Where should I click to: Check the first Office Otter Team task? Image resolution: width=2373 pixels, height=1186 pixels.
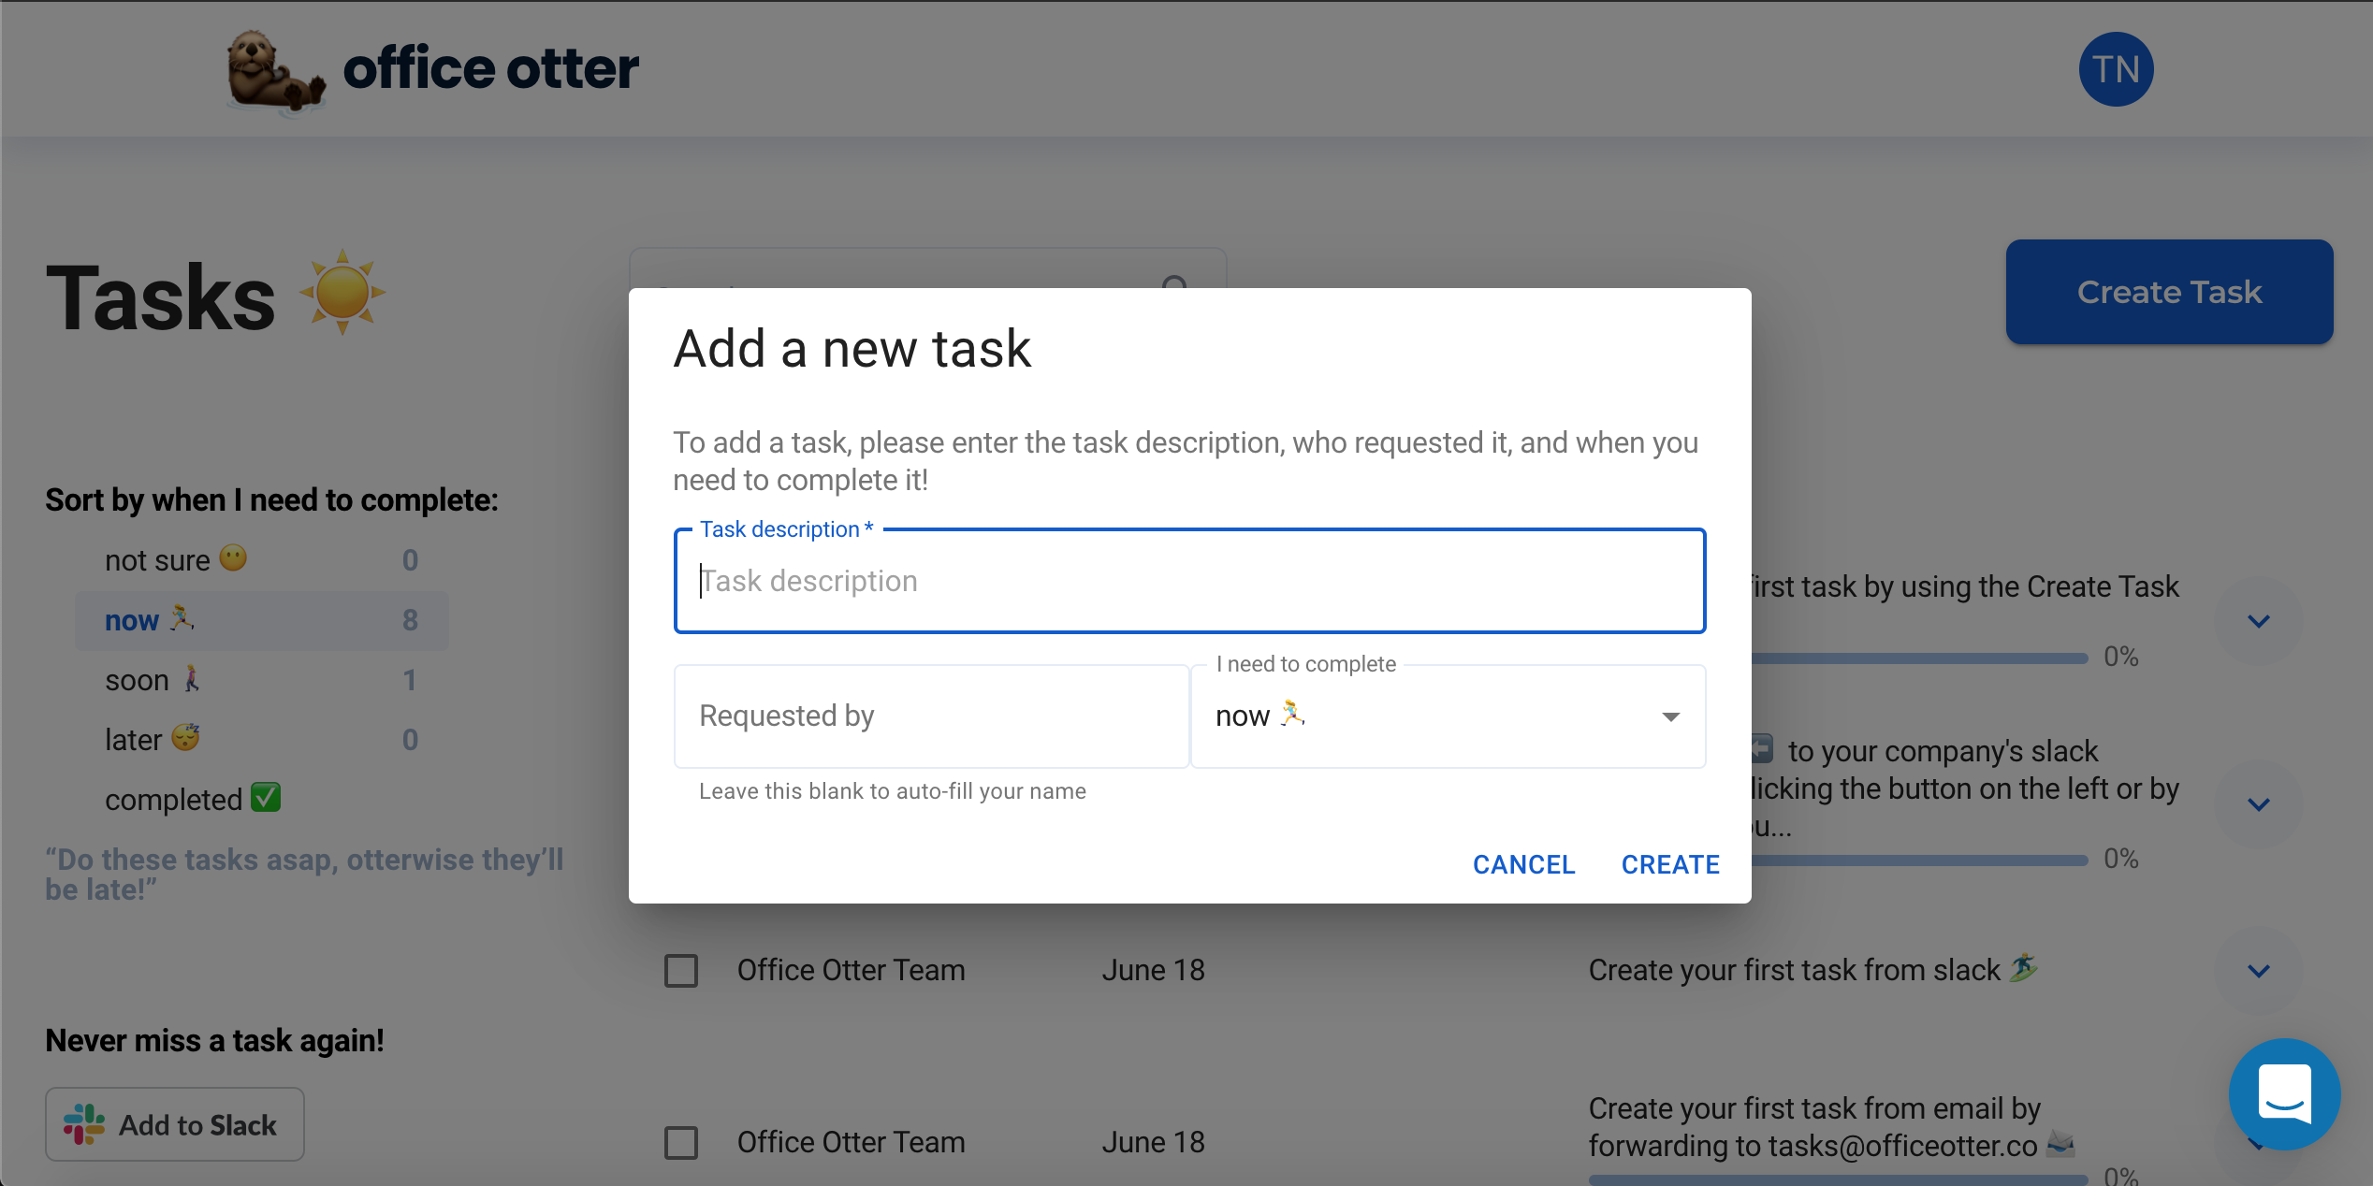click(x=681, y=971)
